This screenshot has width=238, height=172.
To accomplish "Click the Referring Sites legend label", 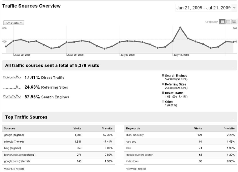I will click(x=176, y=84).
